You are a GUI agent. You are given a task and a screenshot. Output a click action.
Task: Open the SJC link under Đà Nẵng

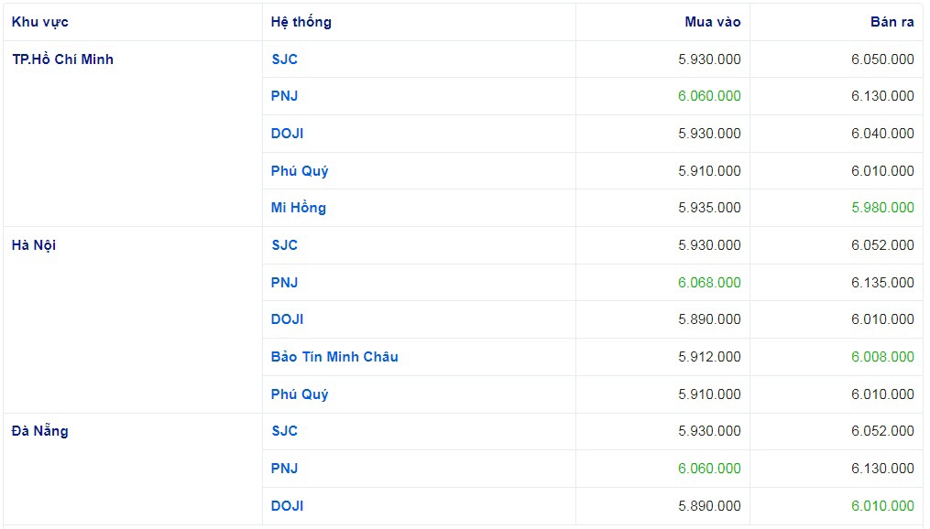[x=284, y=431]
